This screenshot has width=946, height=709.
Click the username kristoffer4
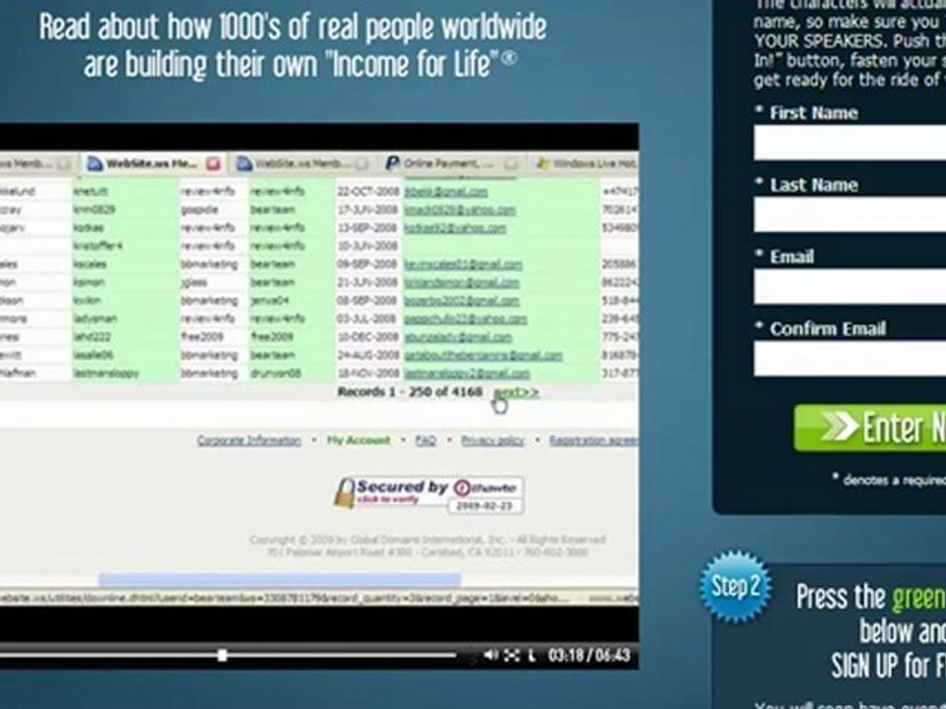(x=98, y=246)
